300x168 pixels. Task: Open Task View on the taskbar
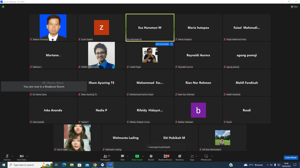tap(56, 165)
